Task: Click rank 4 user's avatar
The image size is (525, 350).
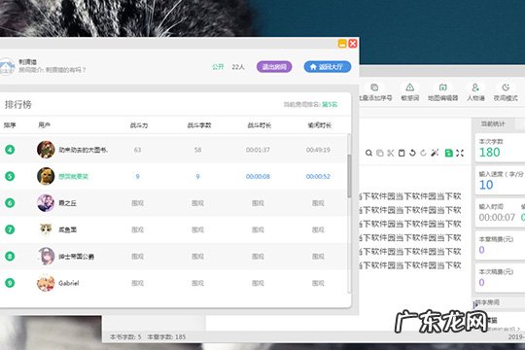Action: coord(46,150)
